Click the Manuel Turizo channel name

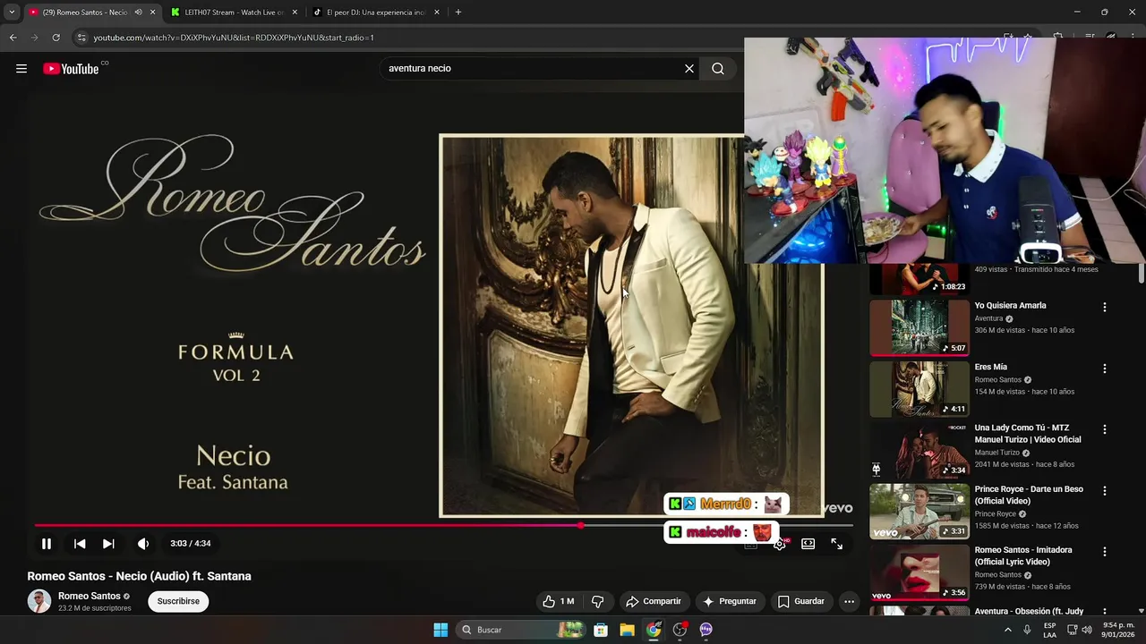997,453
